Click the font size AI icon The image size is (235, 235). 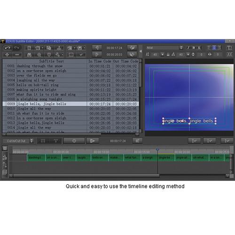pos(148,55)
